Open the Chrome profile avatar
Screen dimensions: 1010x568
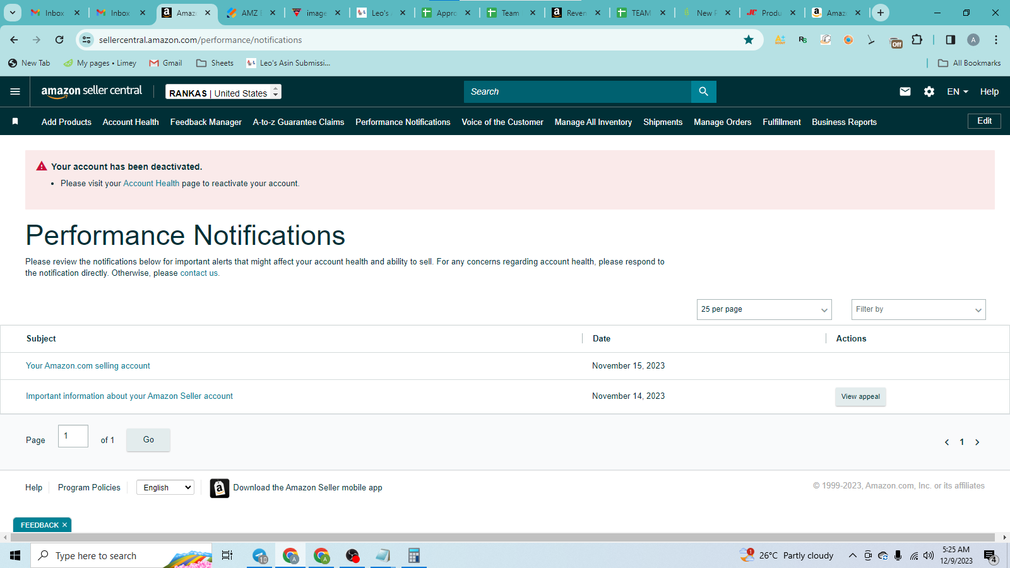(973, 40)
